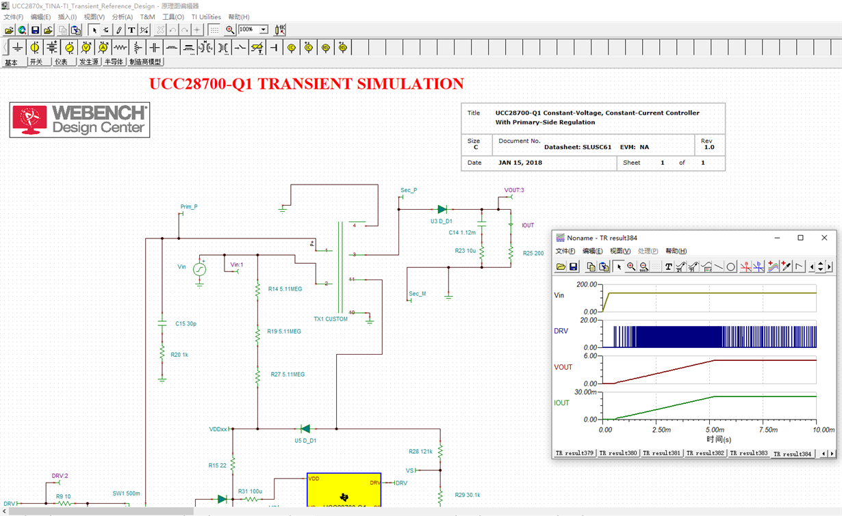The width and height of the screenshot is (842, 516).
Task: Open the 分析(A) analysis menu
Action: pyautogui.click(x=122, y=17)
